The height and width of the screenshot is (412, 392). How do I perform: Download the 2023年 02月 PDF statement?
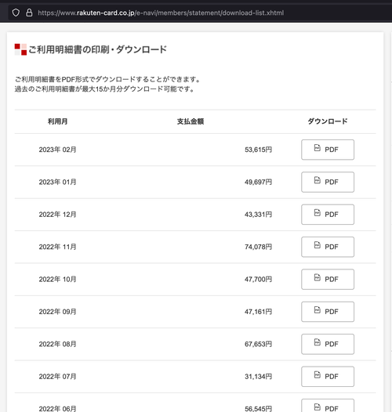(x=328, y=150)
